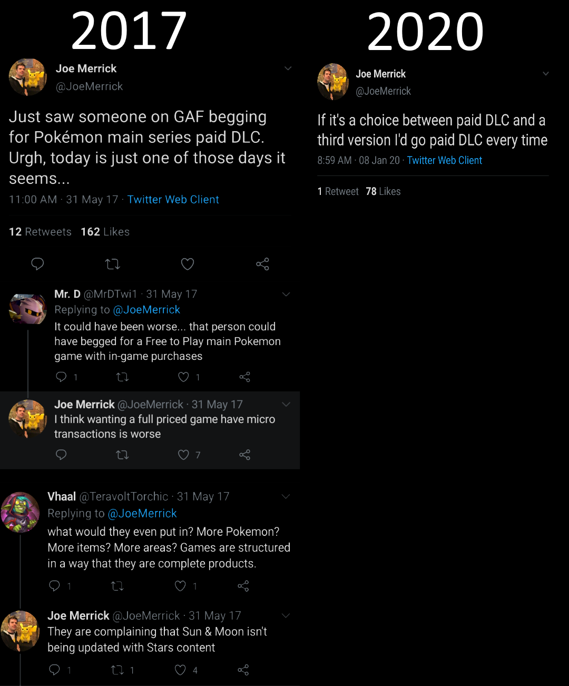Reply to Vaal's tweet
The height and width of the screenshot is (686, 569).
54,586
